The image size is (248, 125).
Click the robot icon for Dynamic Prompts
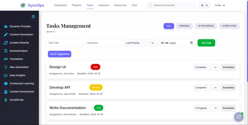coord(6,26)
